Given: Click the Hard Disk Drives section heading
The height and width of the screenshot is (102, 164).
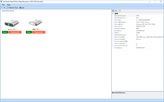Looking at the screenshot, I should 8,11.
